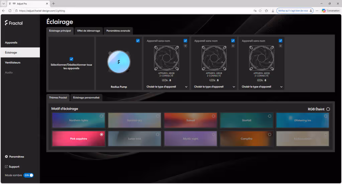Image resolution: width=342 pixels, height=184 pixels.
Task: Select the Thèmes Fractal tab
Action: pos(58,98)
